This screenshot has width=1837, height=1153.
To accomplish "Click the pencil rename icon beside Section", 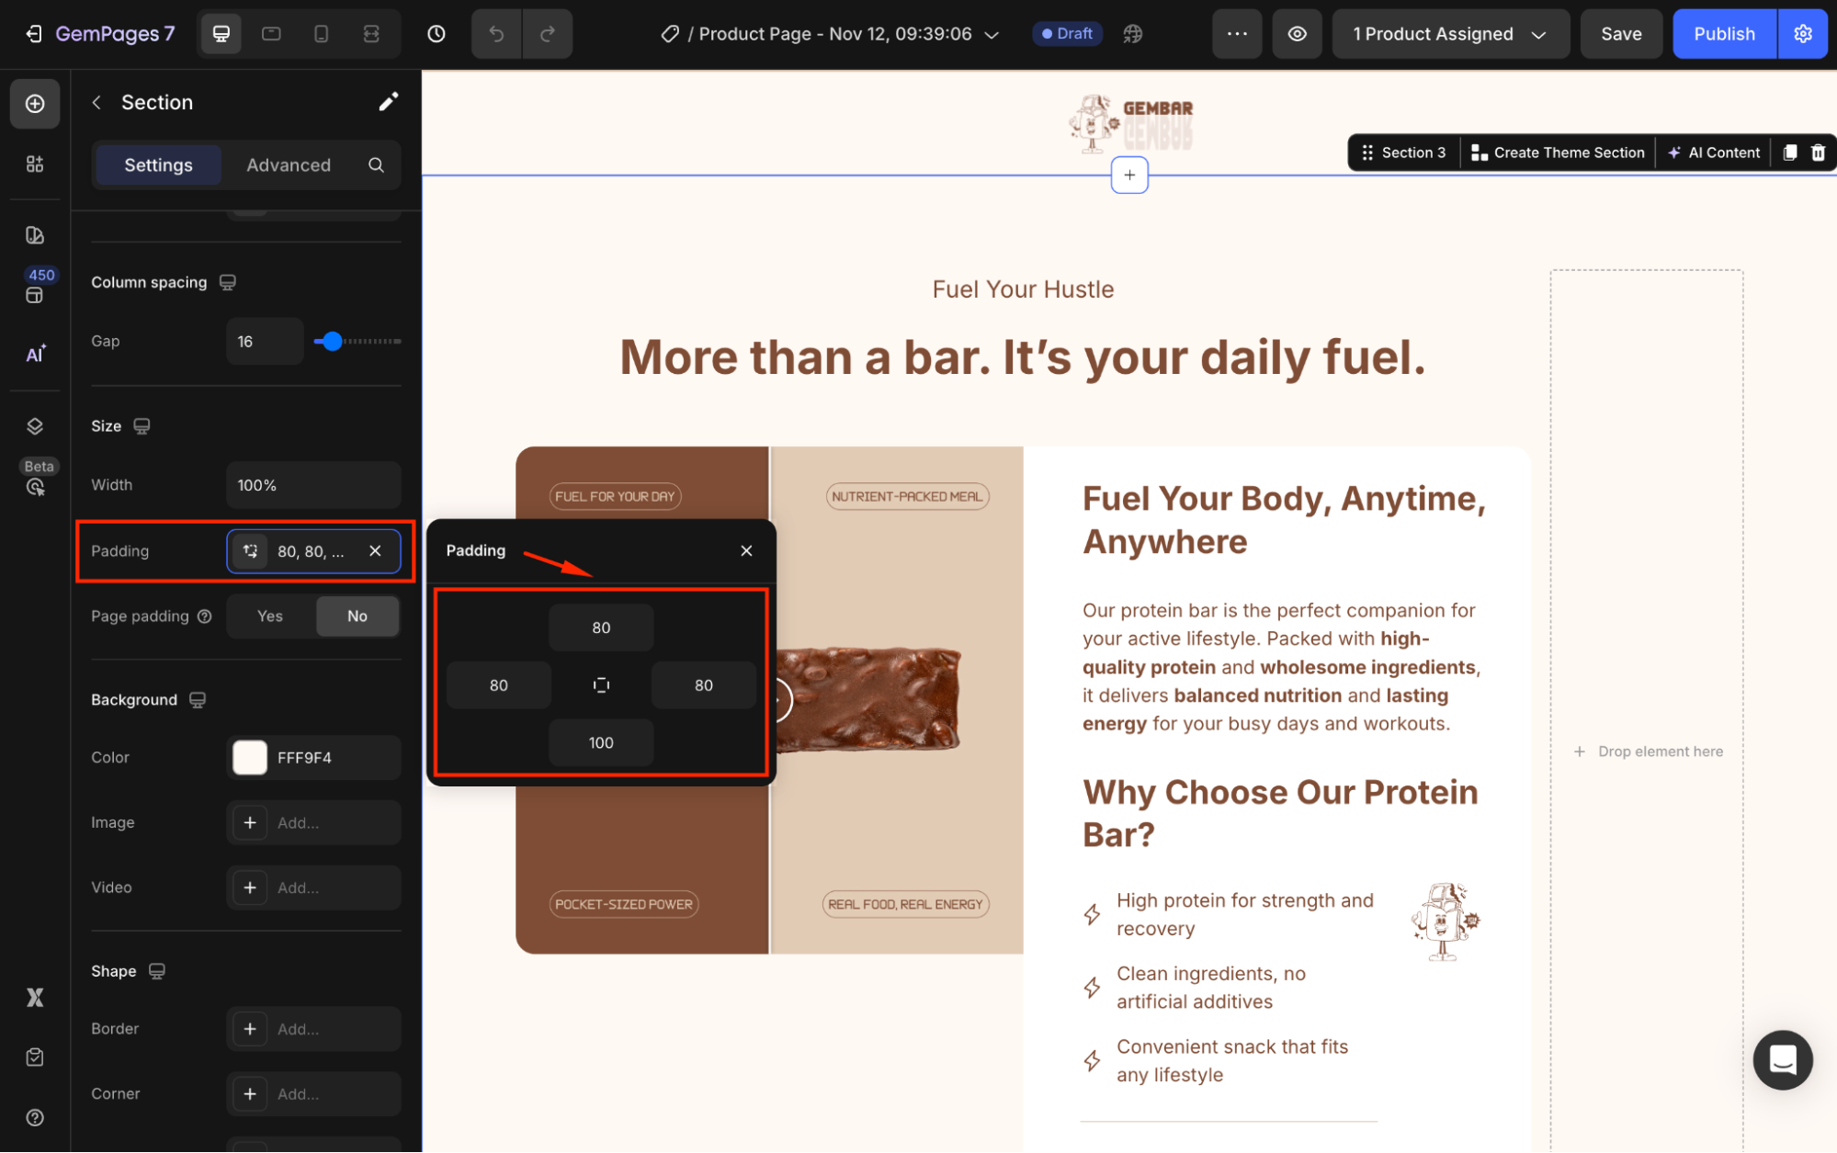I will pyautogui.click(x=389, y=102).
